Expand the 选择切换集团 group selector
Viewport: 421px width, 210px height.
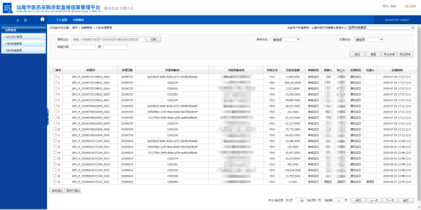380,28
